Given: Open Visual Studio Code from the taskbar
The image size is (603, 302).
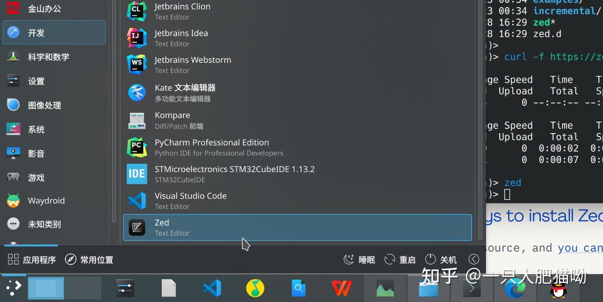Looking at the screenshot, I should pos(212,288).
